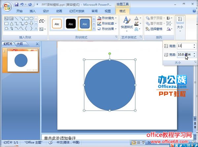Open the spell check status icon
Screen dimensions: 198x147
point(50,142)
